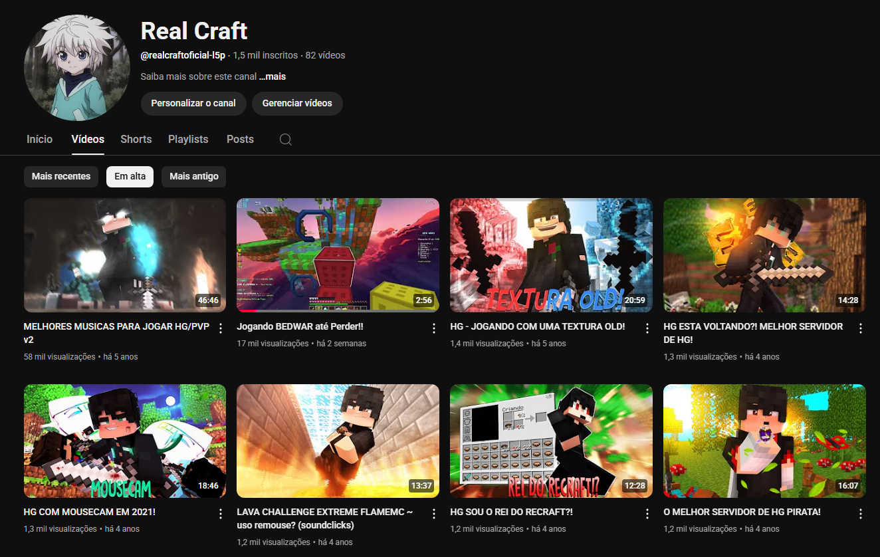Click the 82 vídeos count text

[x=325, y=55]
